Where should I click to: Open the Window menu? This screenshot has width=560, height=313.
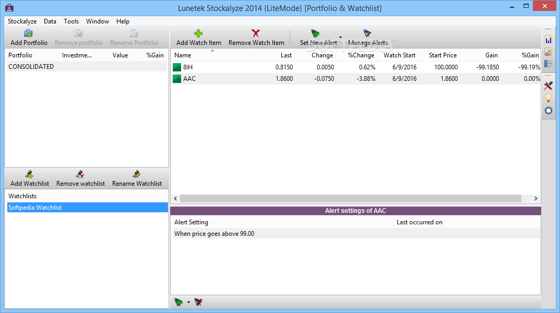(98, 21)
